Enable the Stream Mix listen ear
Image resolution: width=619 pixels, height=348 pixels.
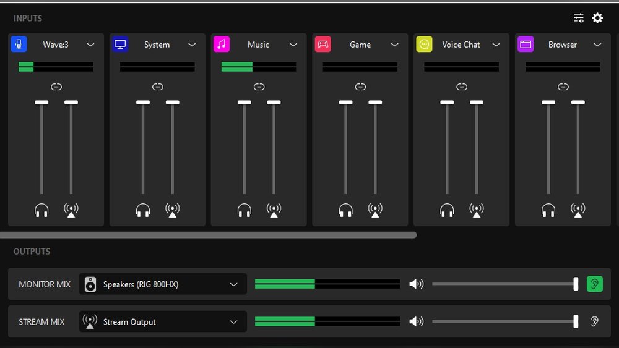[594, 321]
